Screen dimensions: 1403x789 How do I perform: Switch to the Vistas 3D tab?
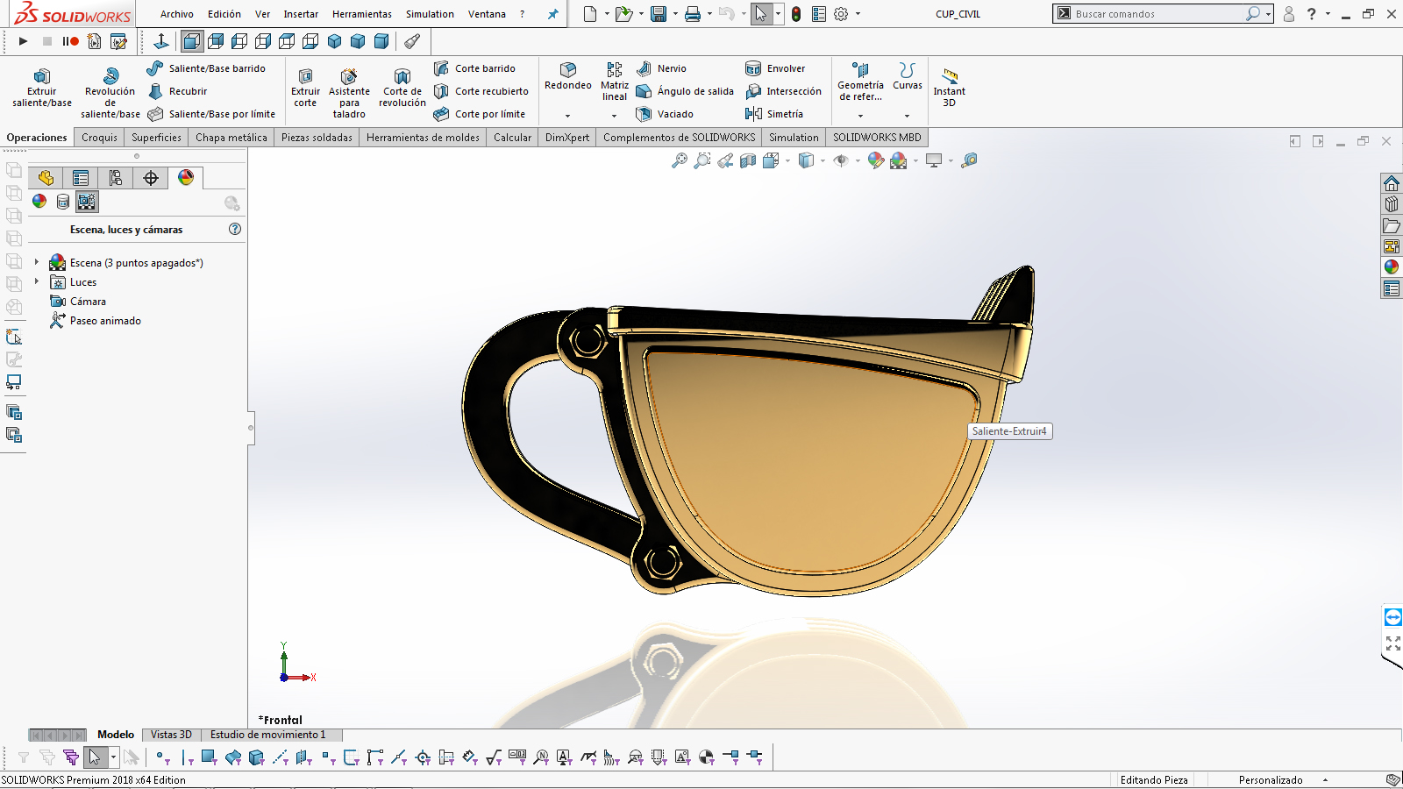click(x=171, y=735)
